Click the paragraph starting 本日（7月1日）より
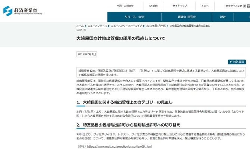The width and height of the screenshot is (250, 151). point(160,114)
